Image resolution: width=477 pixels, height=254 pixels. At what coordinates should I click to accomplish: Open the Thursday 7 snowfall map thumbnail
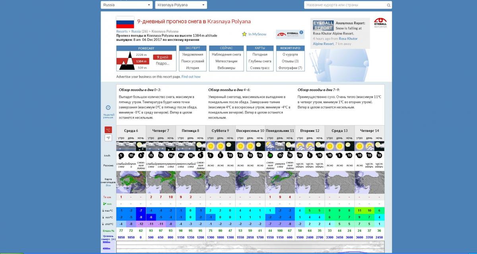click(x=161, y=182)
